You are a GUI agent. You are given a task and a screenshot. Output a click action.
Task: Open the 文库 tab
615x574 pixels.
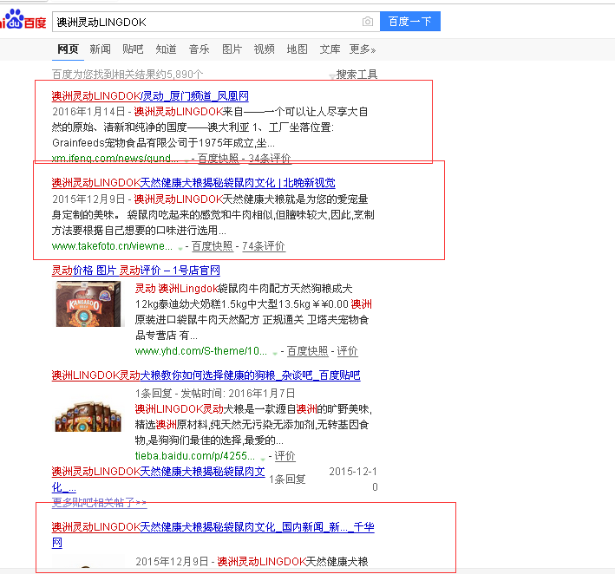pyautogui.click(x=330, y=49)
